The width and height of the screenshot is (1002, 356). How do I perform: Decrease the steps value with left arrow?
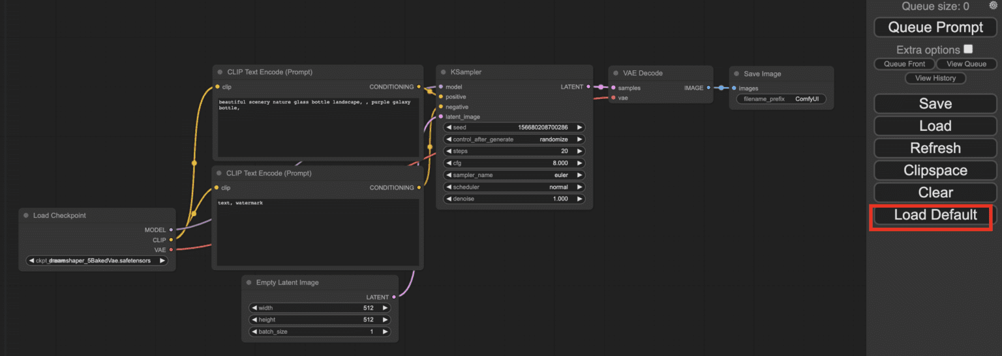point(449,151)
